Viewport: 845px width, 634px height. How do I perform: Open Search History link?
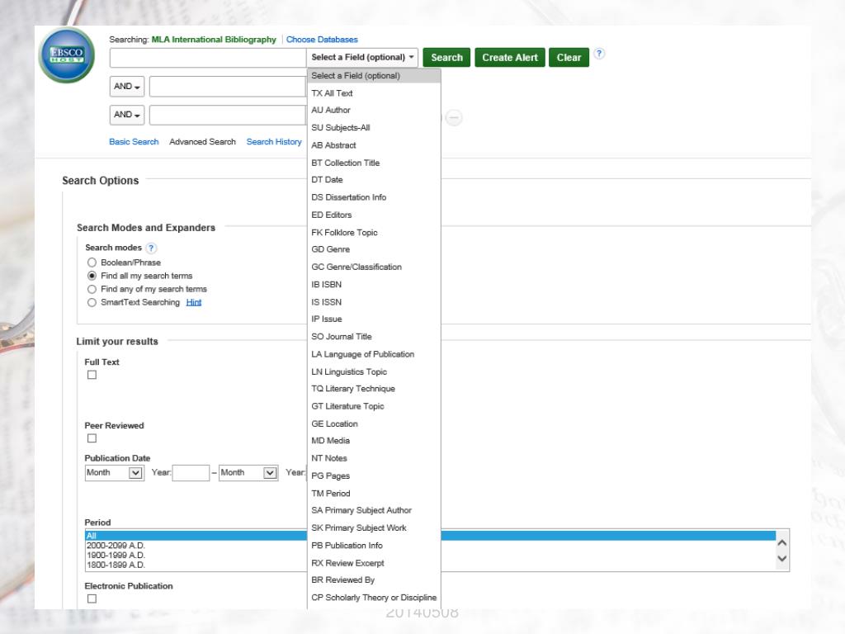(274, 142)
